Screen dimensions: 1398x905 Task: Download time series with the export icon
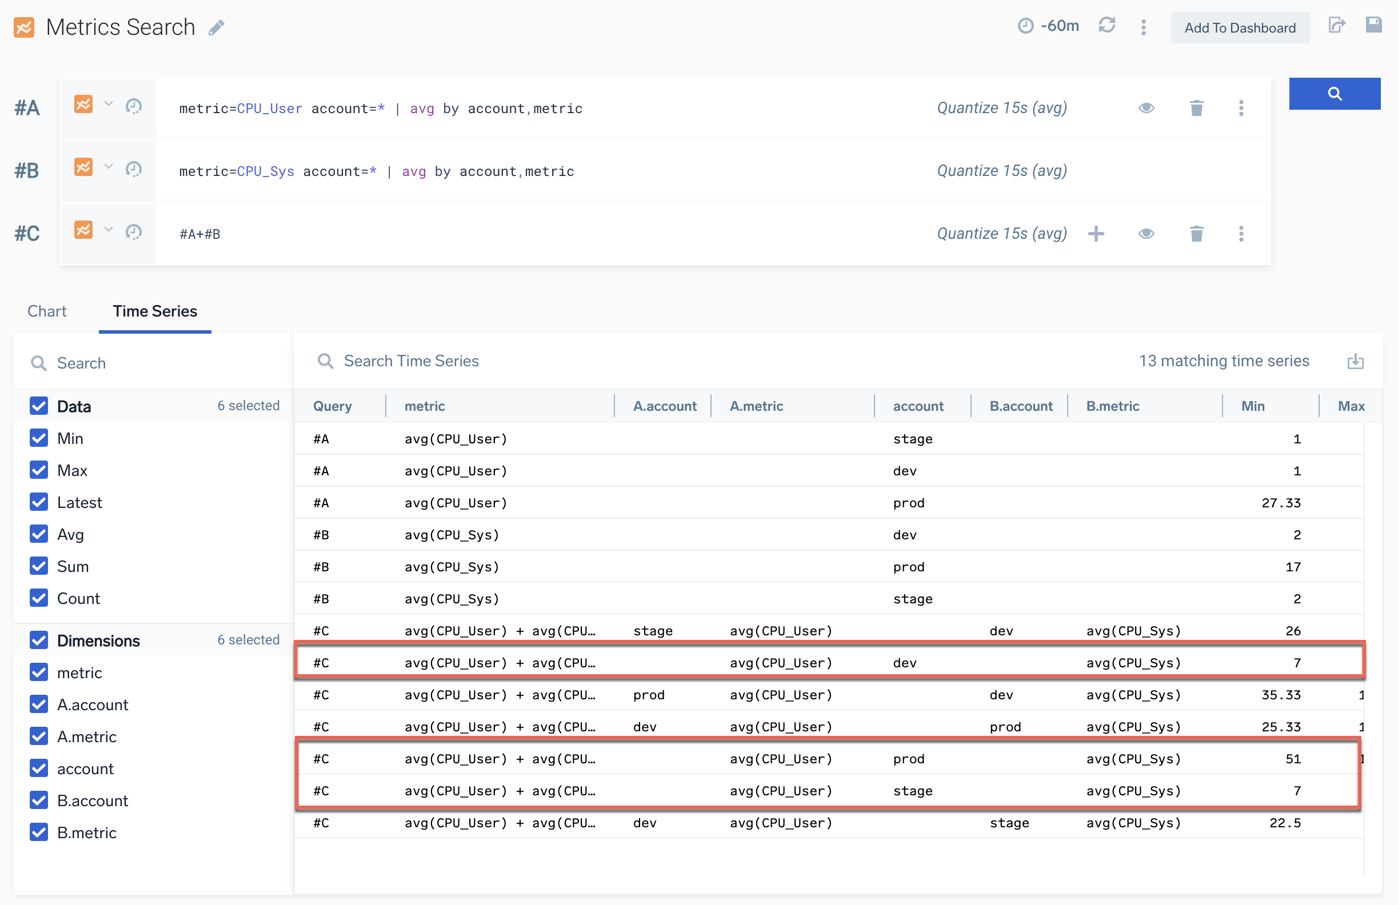1355,361
